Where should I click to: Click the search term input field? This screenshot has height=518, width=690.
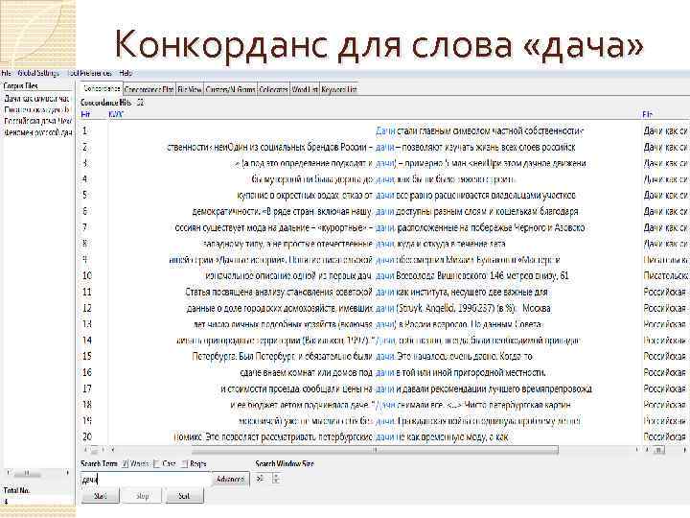coord(146,480)
